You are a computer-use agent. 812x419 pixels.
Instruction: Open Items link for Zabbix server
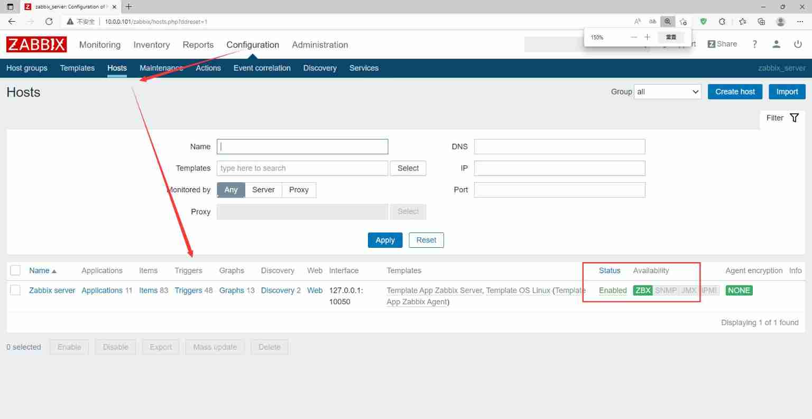pos(148,290)
